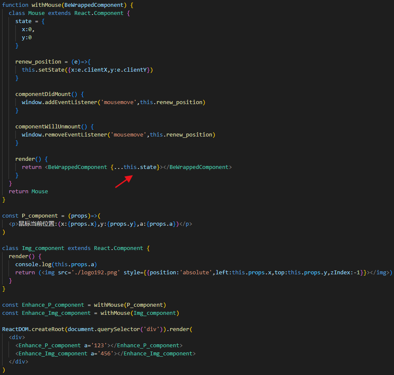Click 'class Mouse extends React.Component' line
The width and height of the screenshot is (394, 375).
tap(70, 13)
